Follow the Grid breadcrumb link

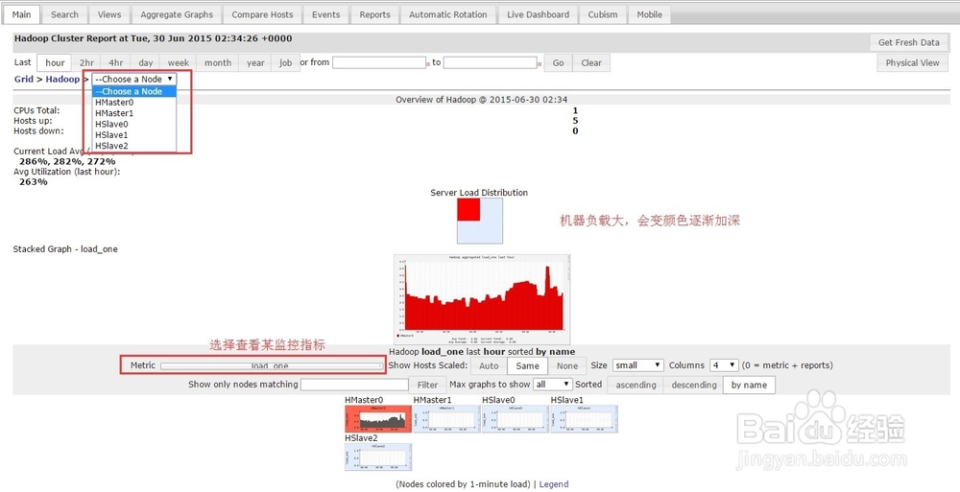pyautogui.click(x=24, y=79)
